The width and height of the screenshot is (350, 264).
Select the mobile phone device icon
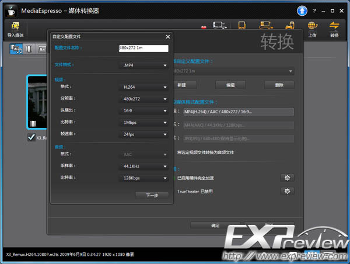point(242,26)
